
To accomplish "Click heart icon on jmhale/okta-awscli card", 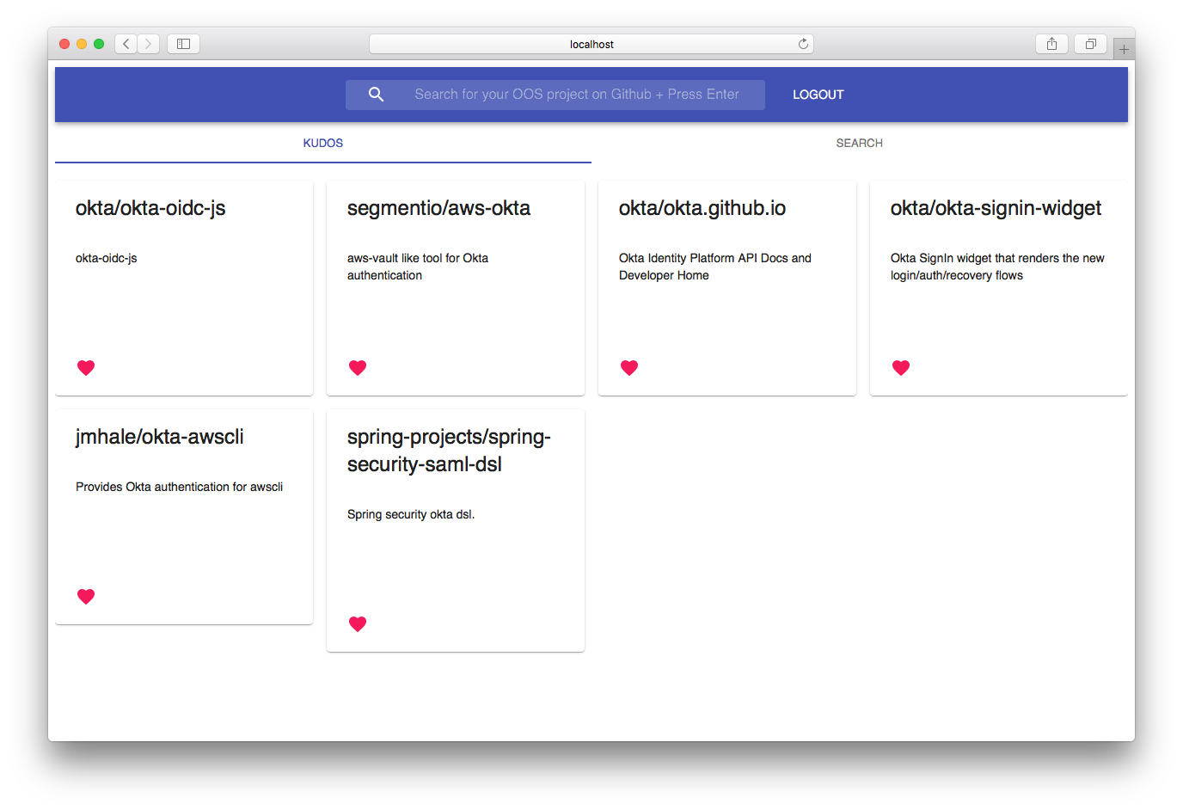I will (x=86, y=597).
